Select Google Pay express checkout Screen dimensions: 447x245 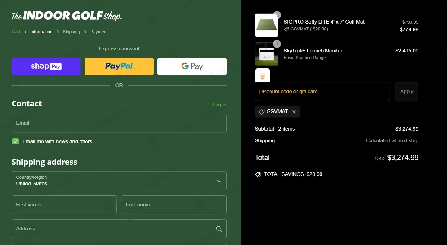[x=192, y=66]
